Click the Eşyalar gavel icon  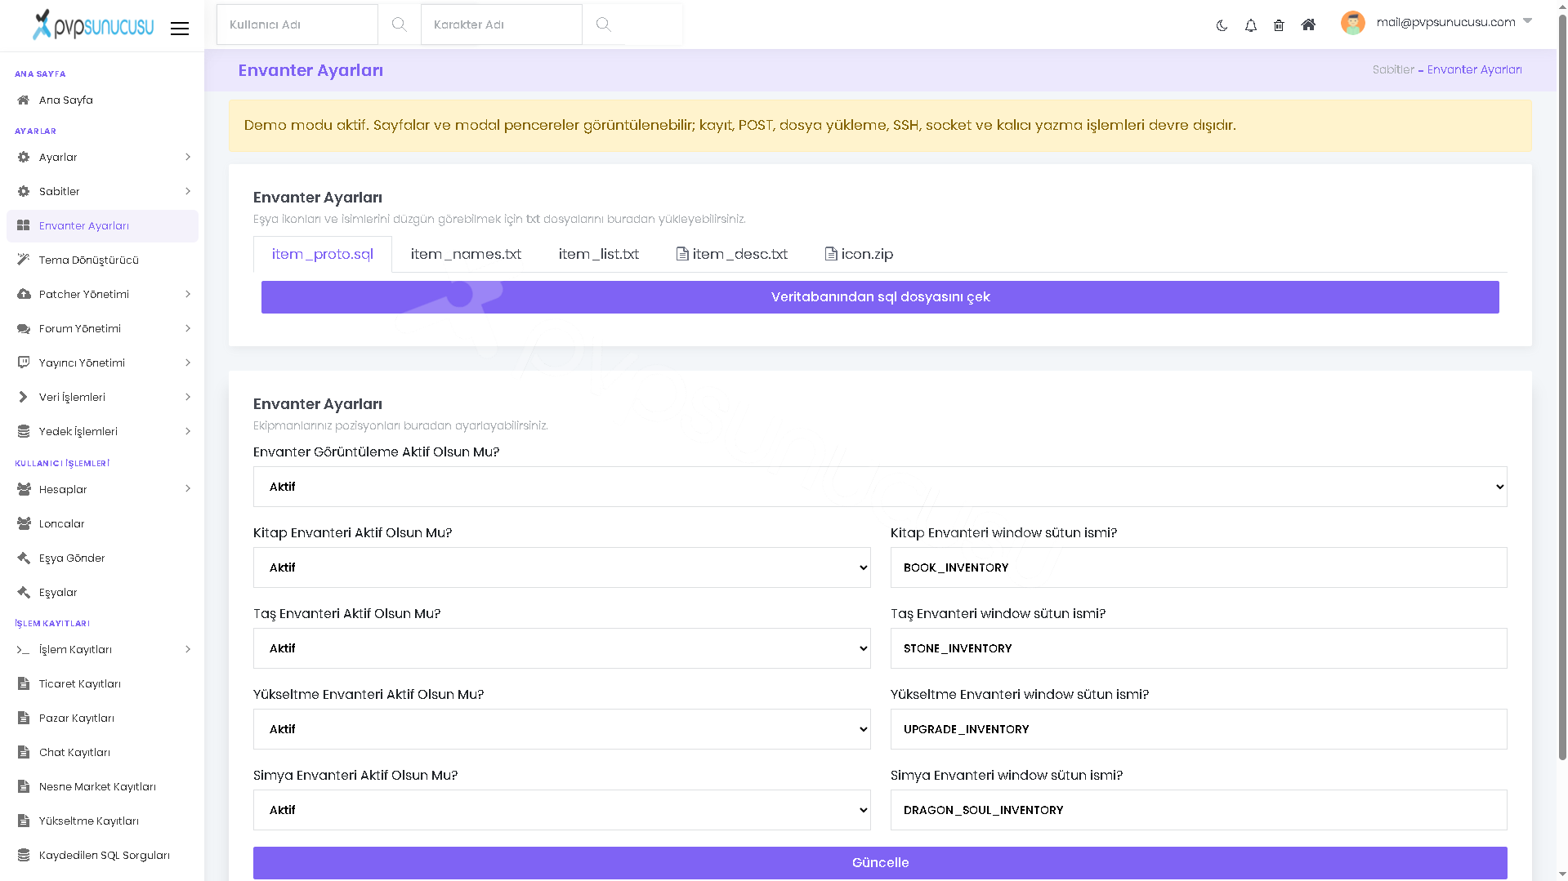click(24, 593)
